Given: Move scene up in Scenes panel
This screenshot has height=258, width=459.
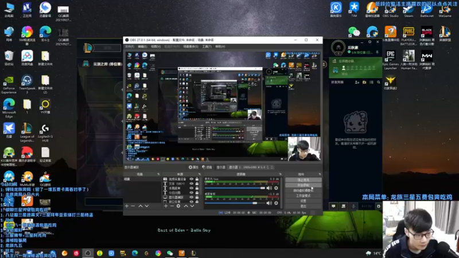Looking at the screenshot, I should (x=141, y=206).
